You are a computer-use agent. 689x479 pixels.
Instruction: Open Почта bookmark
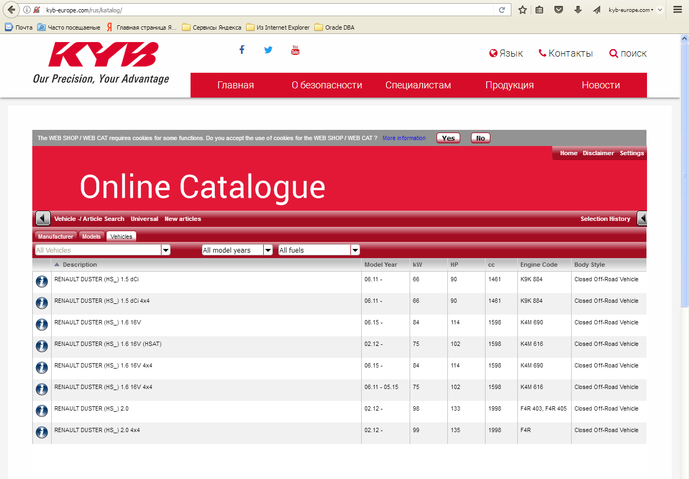point(19,27)
